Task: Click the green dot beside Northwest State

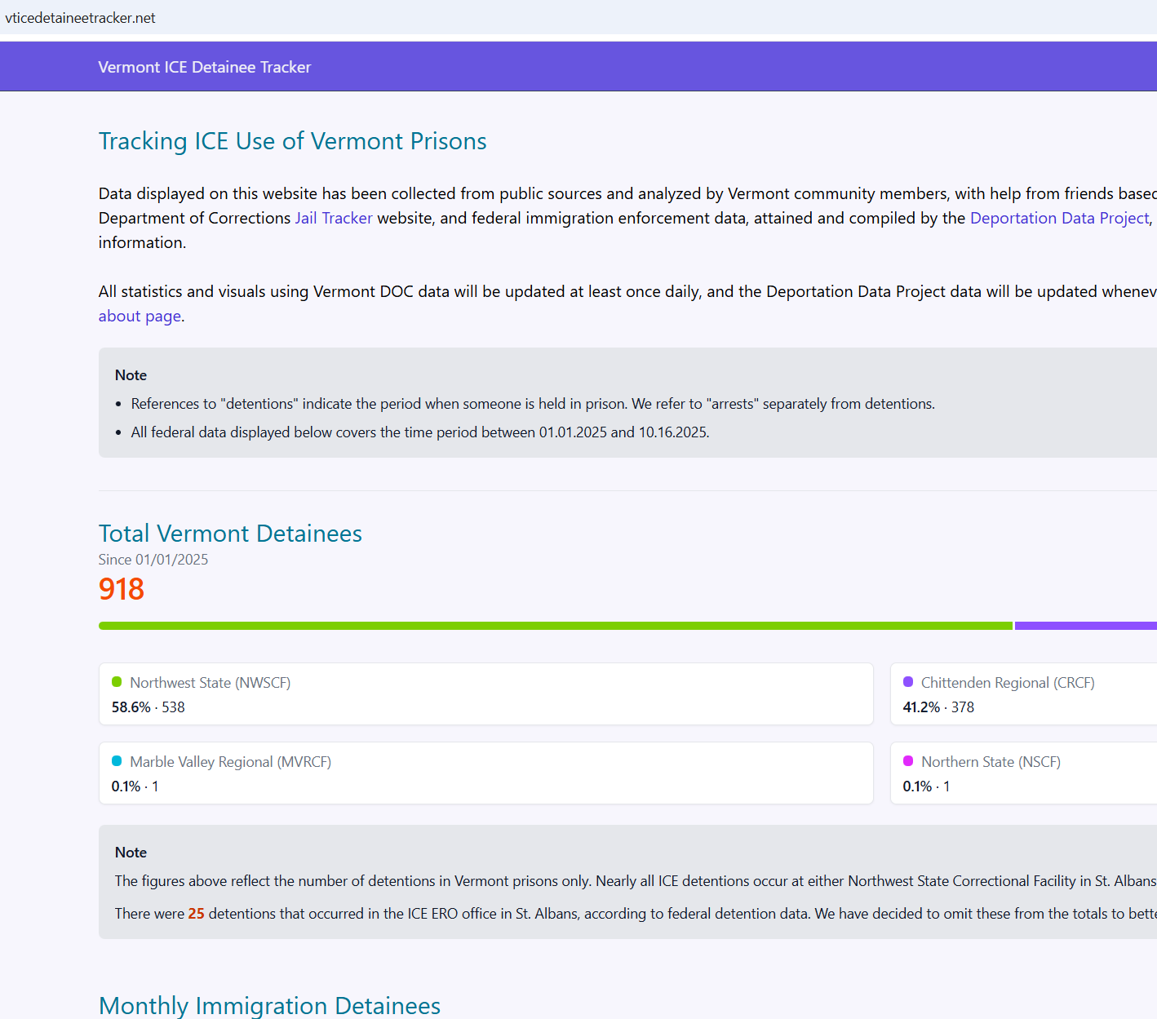Action: [117, 682]
